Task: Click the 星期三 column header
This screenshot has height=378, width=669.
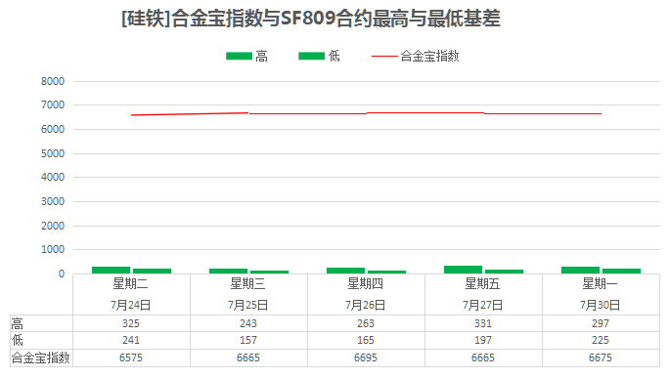Action: [x=247, y=283]
